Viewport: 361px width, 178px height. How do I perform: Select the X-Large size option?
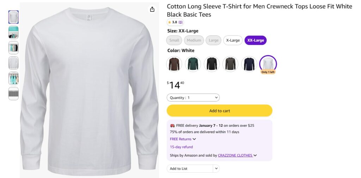pos(233,40)
